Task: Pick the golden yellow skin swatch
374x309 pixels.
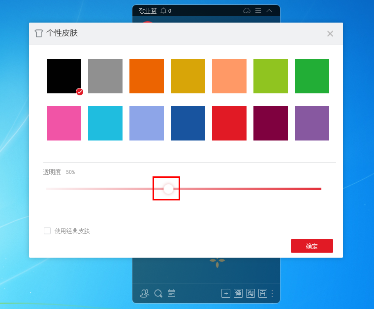Action: [x=188, y=76]
